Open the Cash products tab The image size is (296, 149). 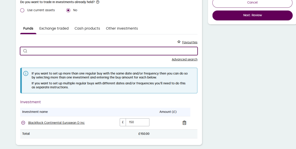(x=87, y=28)
